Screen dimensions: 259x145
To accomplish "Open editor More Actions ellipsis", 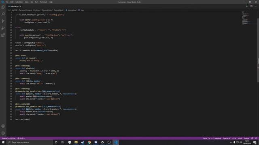I will [x=256, y=6].
